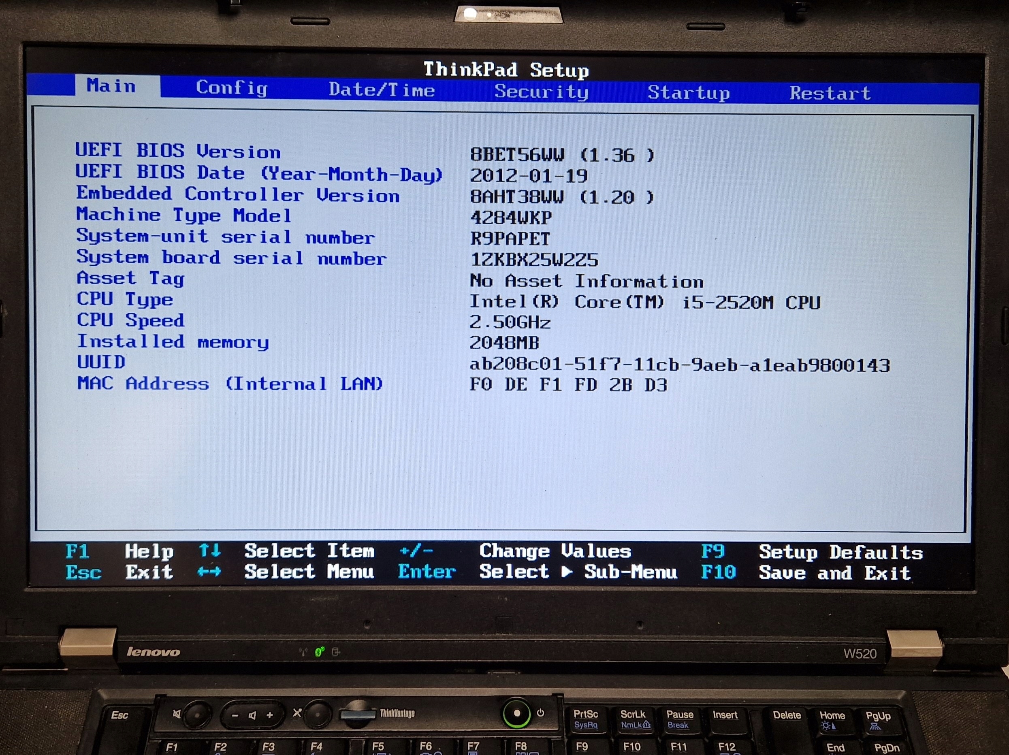Viewport: 1009px width, 755px height.
Task: Select the Asset Tag label
Action: coord(130,278)
